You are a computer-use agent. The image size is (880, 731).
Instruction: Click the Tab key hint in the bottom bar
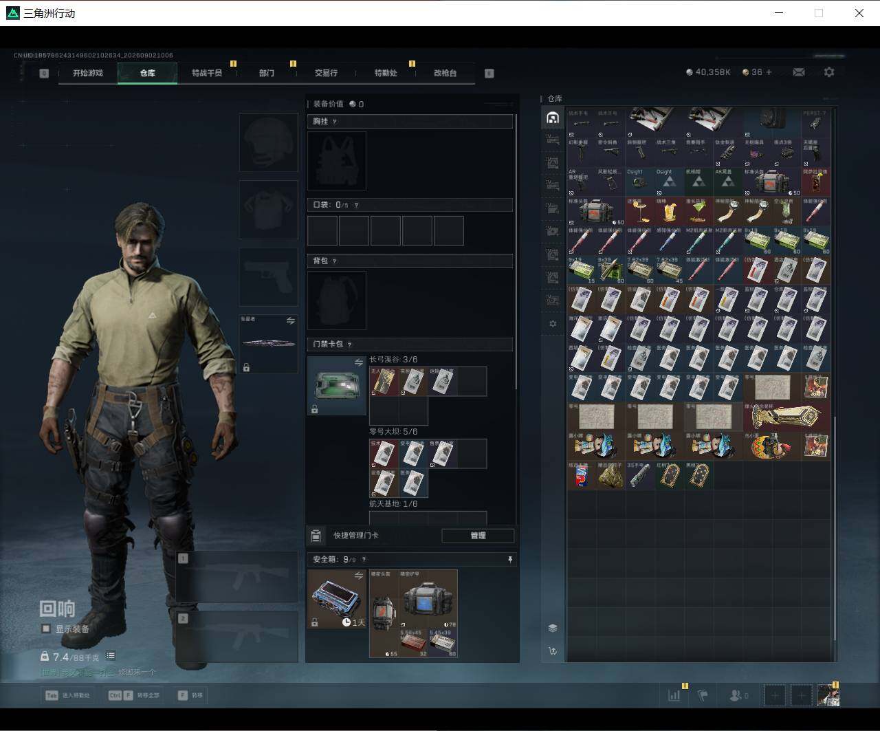tap(52, 695)
